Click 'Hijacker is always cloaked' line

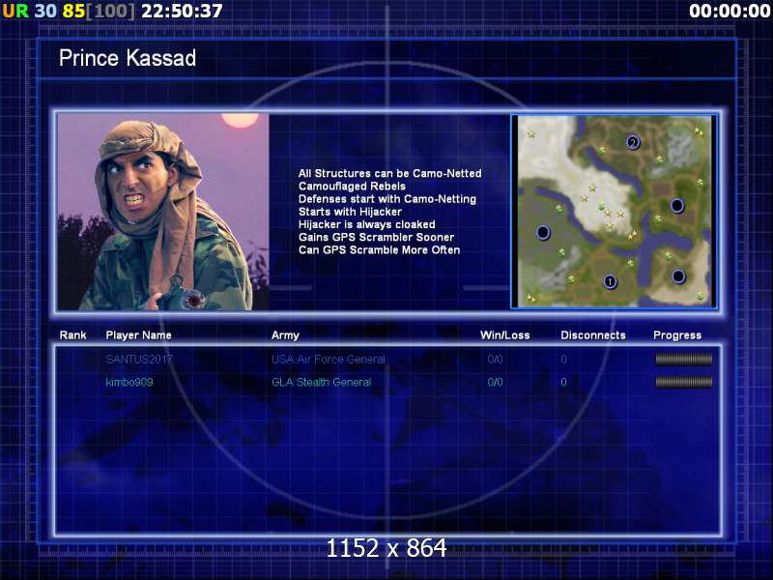(367, 225)
